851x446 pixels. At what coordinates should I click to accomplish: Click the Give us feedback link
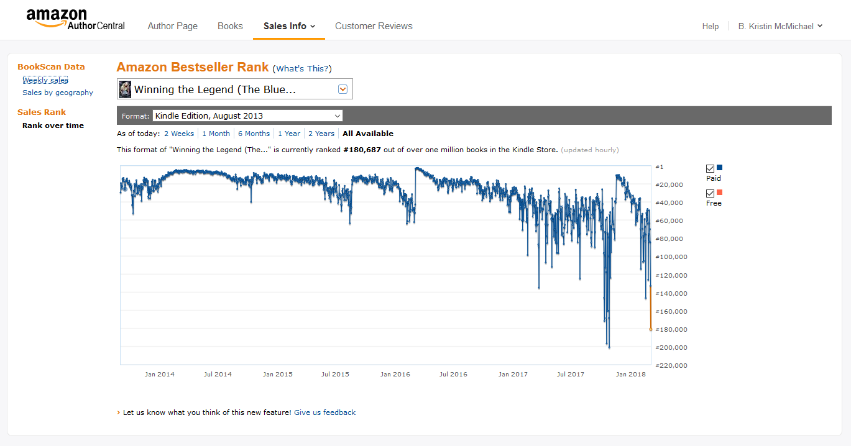pos(325,412)
